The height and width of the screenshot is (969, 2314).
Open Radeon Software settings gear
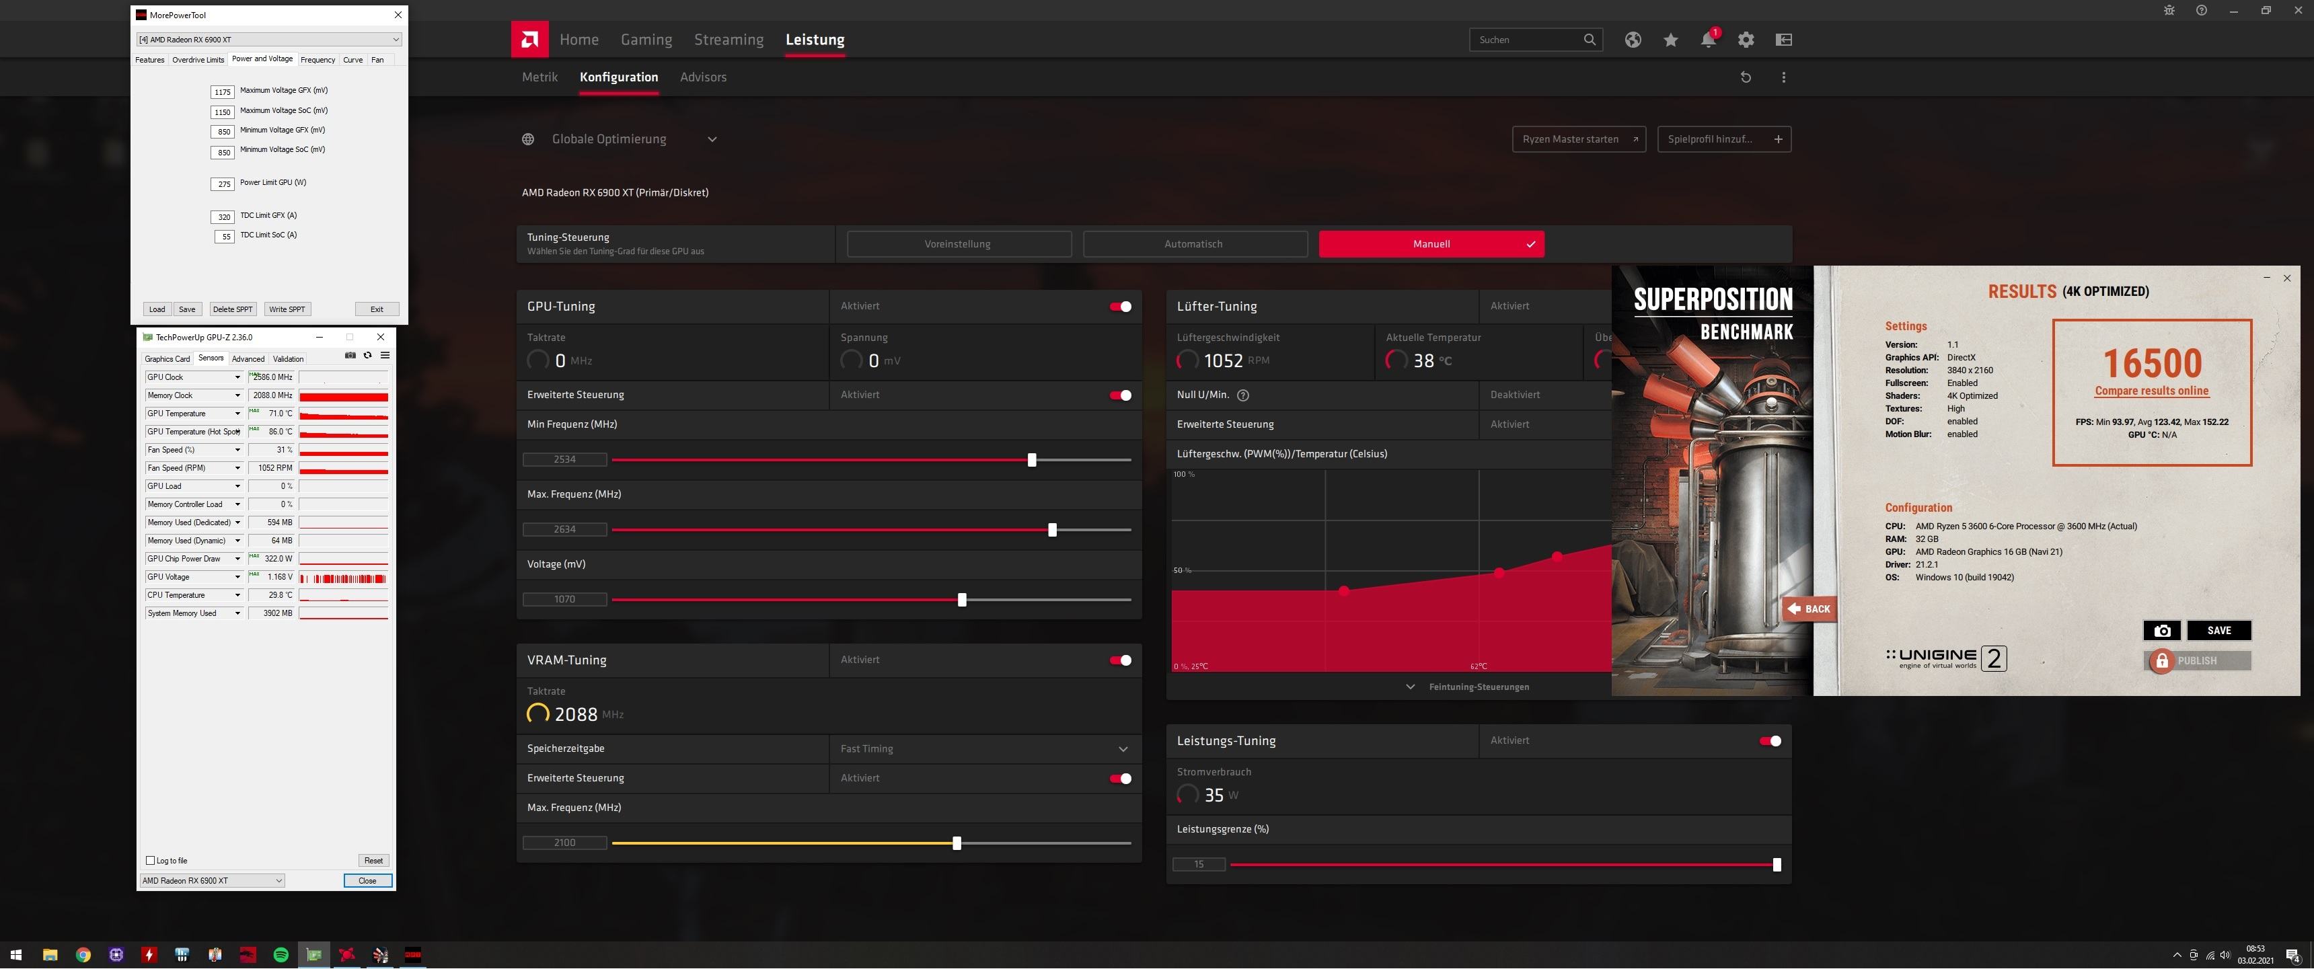coord(1746,40)
